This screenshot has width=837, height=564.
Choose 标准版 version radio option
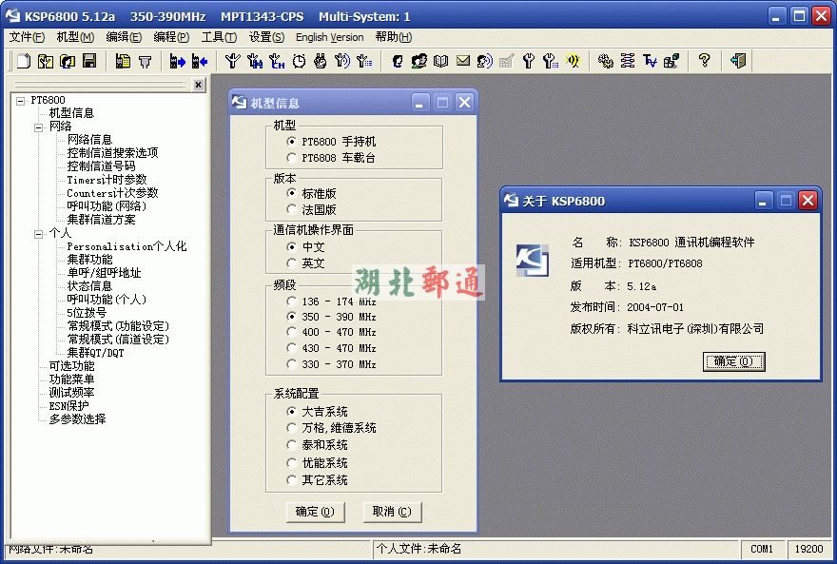[x=291, y=193]
